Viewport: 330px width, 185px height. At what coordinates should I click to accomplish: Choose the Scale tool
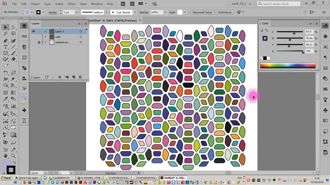[13, 73]
